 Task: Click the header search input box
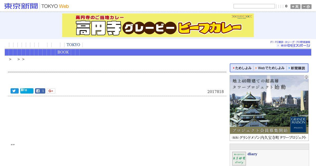click(254, 6)
